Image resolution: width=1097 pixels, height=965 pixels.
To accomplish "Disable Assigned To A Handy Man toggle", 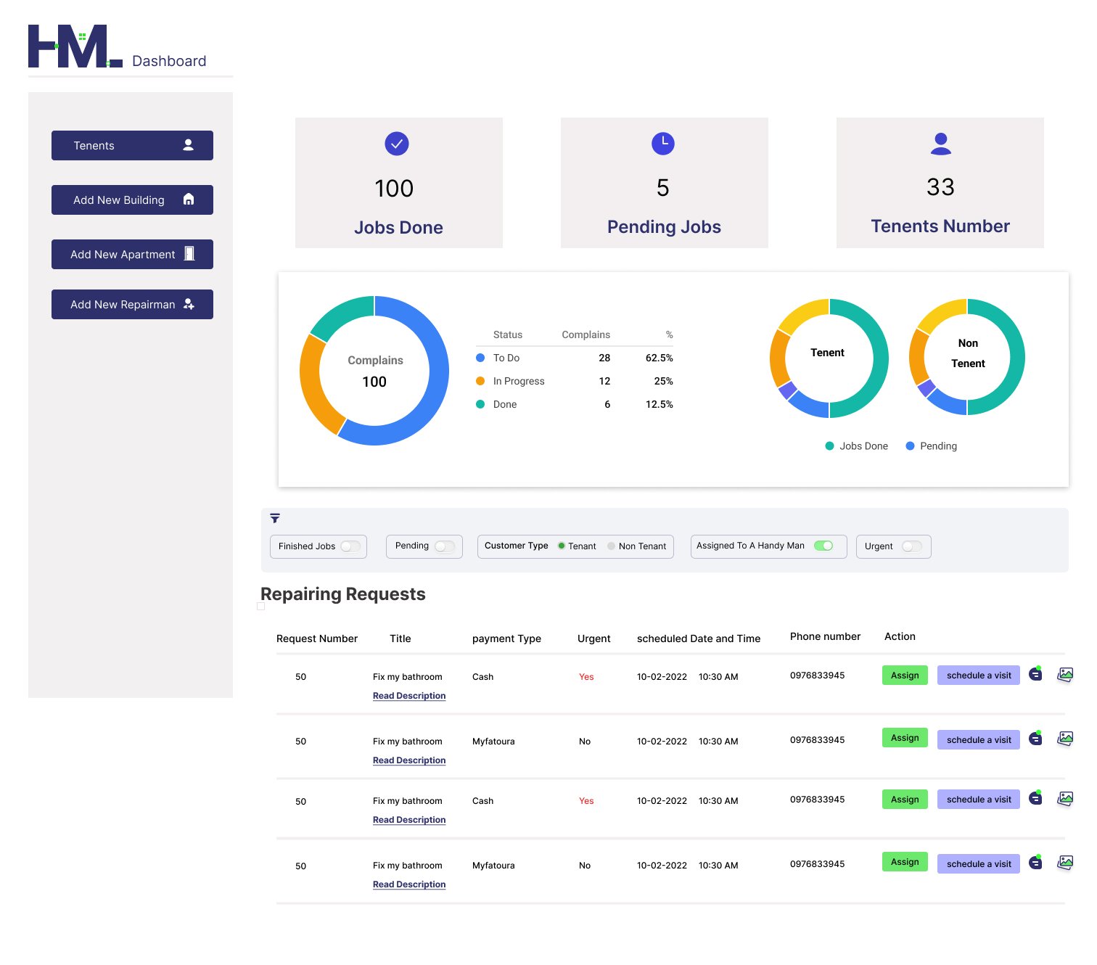I will [x=823, y=546].
